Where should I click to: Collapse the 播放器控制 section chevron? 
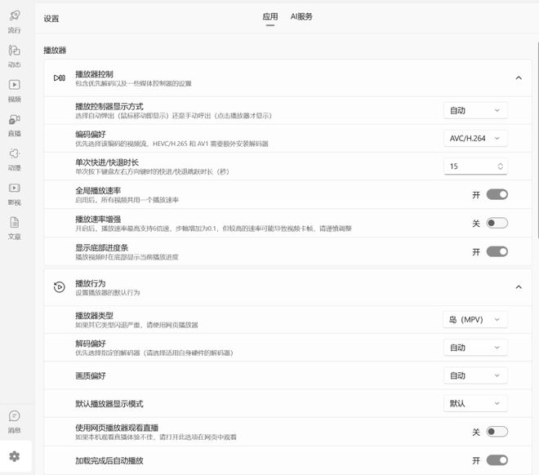[x=519, y=78]
